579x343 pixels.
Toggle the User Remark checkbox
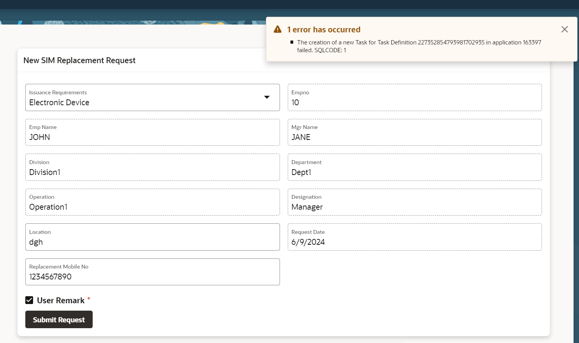tap(29, 300)
